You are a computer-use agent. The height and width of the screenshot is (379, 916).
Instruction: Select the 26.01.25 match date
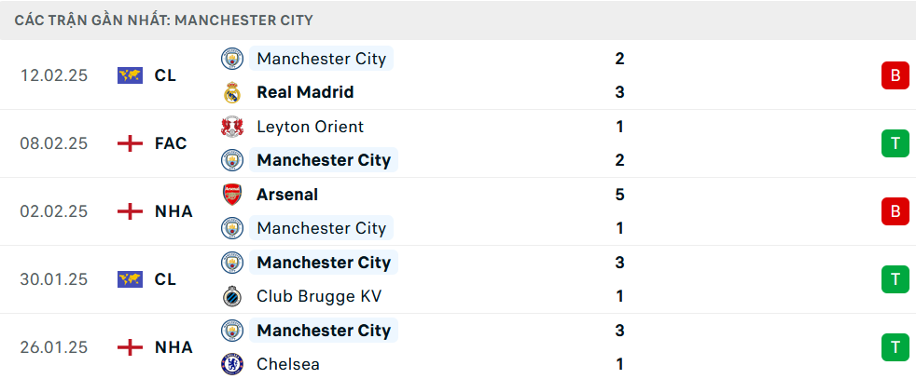(x=54, y=347)
